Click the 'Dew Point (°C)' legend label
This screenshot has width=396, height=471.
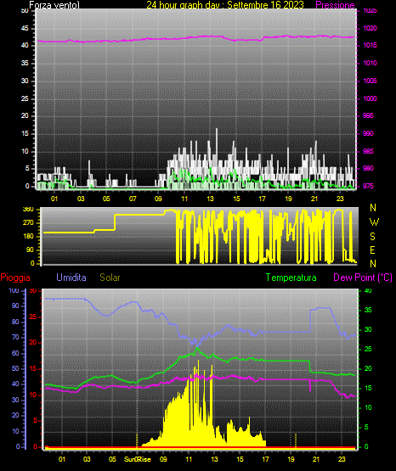[x=363, y=278]
